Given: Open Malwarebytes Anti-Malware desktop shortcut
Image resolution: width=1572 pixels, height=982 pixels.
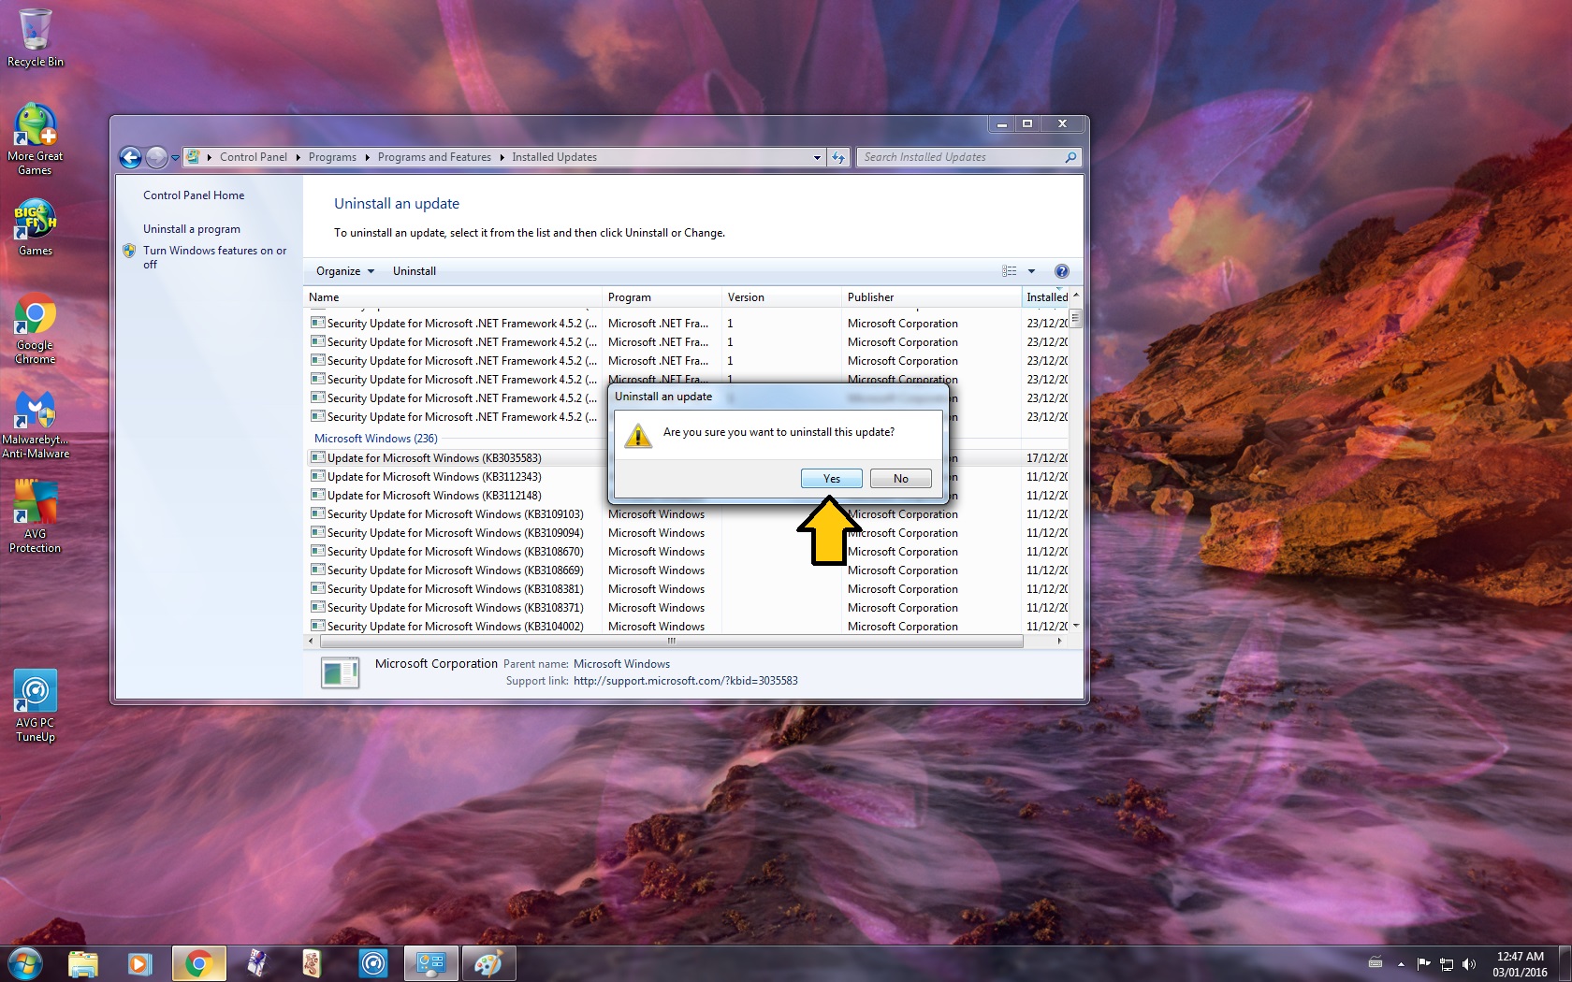Looking at the screenshot, I should [x=36, y=424].
